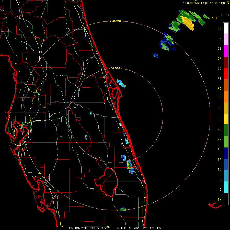Select the gold legend swatch

[x=226, y=108]
